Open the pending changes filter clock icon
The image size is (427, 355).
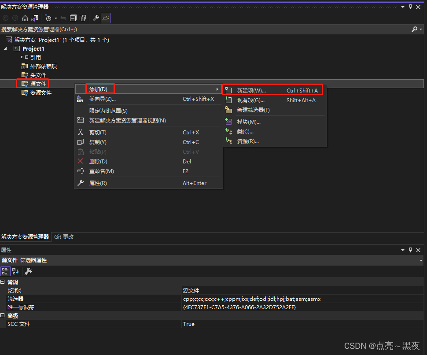click(48, 18)
